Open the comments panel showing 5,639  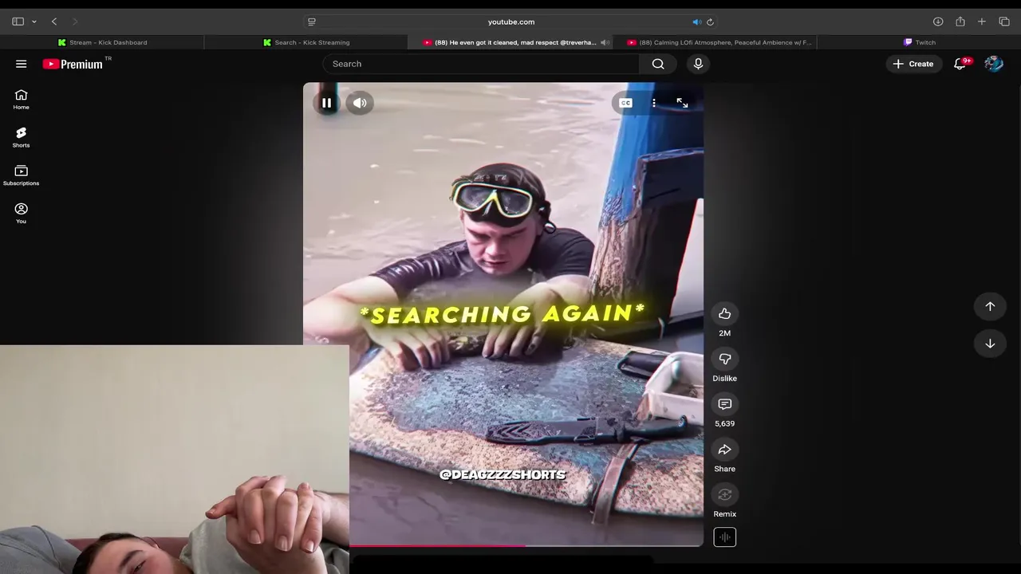pos(724,404)
